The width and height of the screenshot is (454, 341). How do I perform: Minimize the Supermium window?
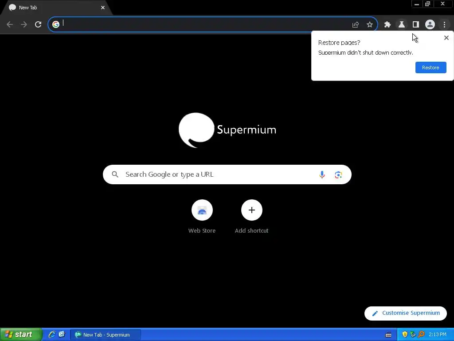coord(416,4)
